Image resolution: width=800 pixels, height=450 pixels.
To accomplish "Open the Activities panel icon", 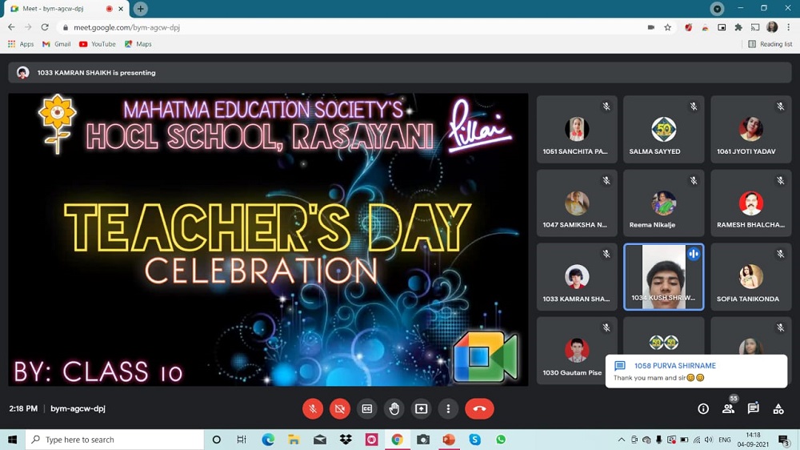I will [x=778, y=408].
